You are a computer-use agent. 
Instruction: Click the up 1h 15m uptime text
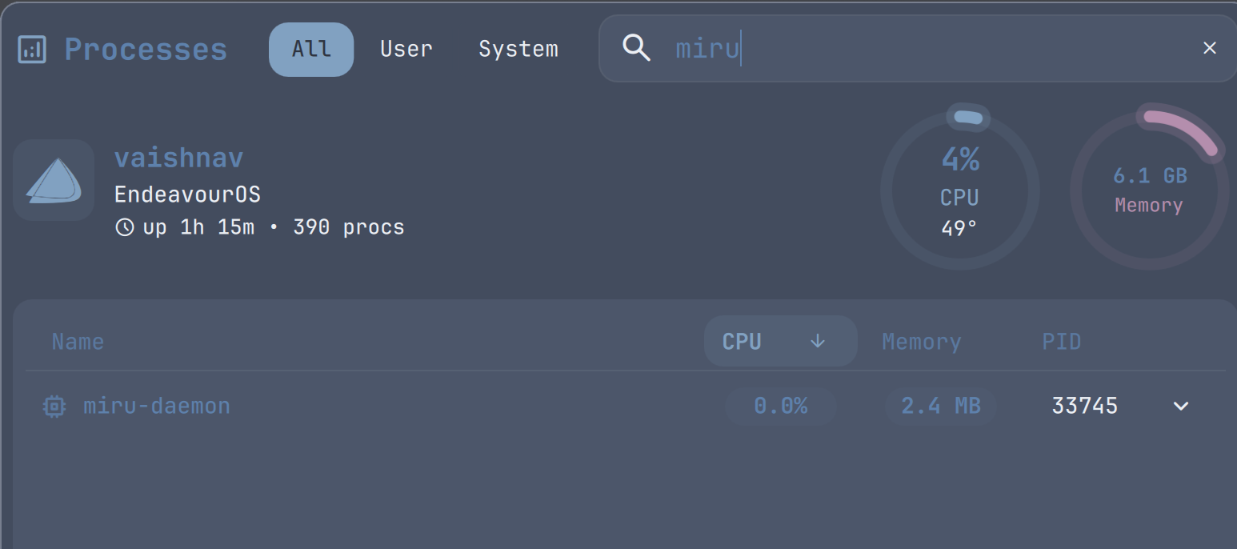point(198,227)
